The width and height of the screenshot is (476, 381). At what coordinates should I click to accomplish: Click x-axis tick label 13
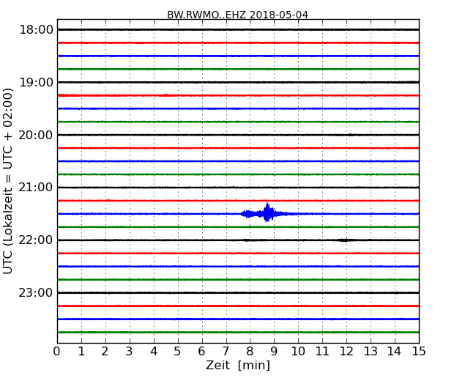[x=371, y=352]
